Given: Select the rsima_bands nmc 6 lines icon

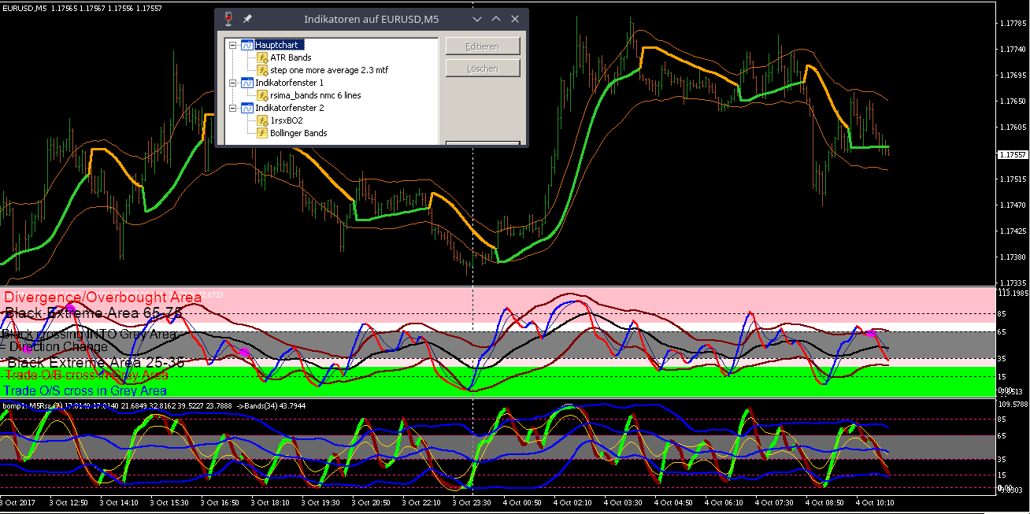Looking at the screenshot, I should [x=263, y=95].
